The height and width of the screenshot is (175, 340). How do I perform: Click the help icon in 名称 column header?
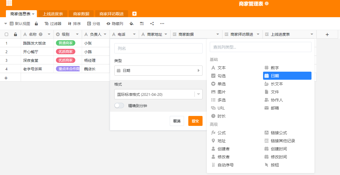pos(41,34)
